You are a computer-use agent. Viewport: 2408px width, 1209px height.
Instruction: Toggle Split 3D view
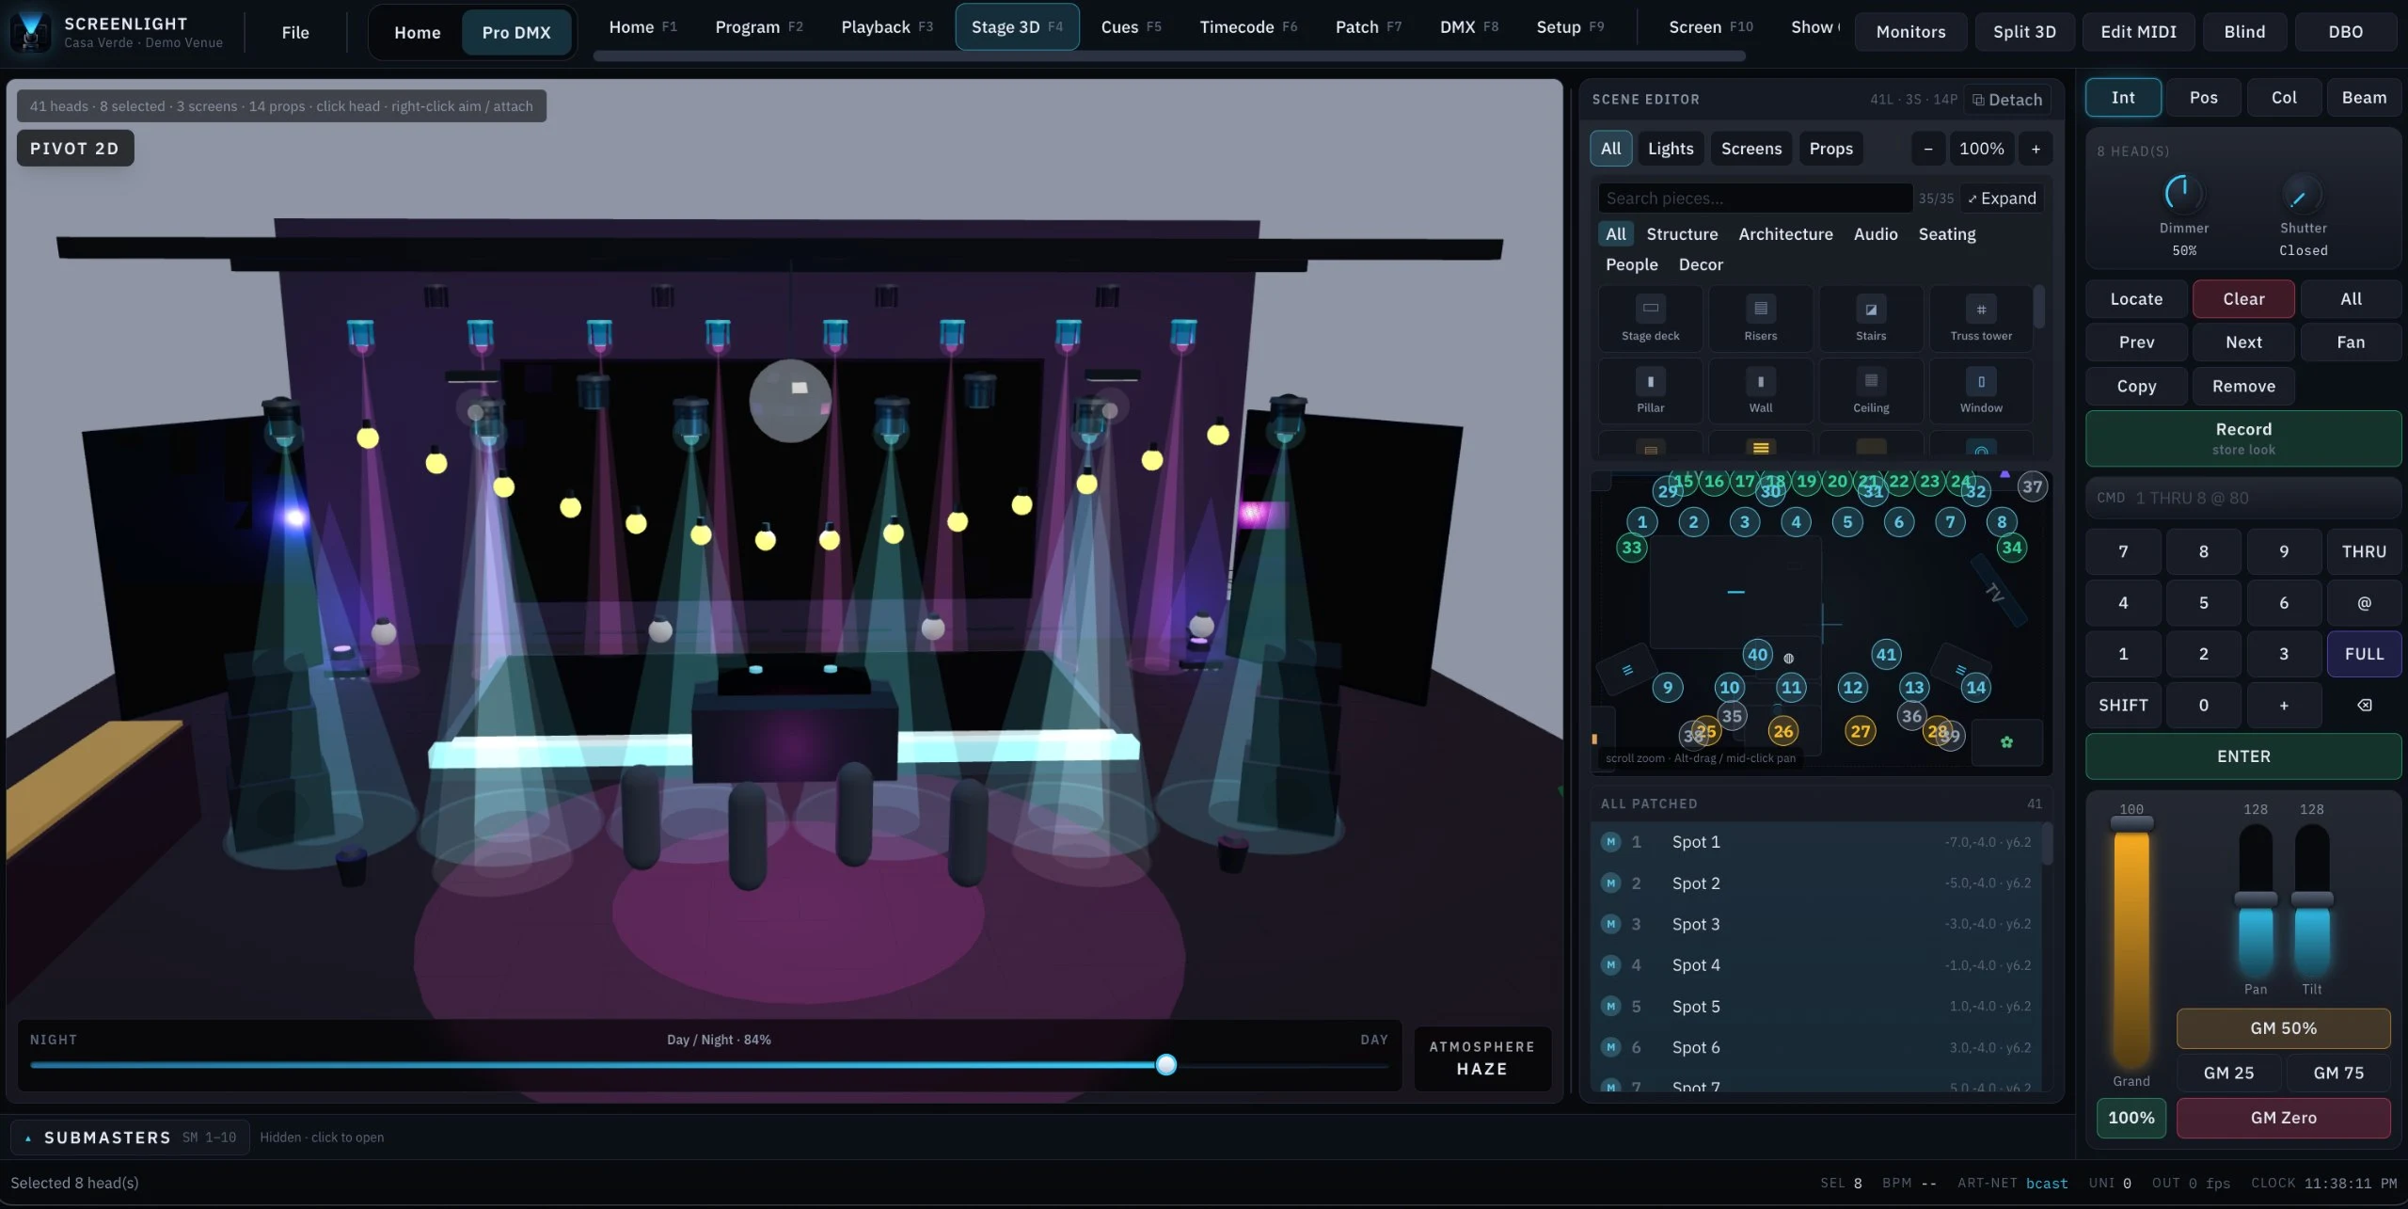tap(2024, 32)
